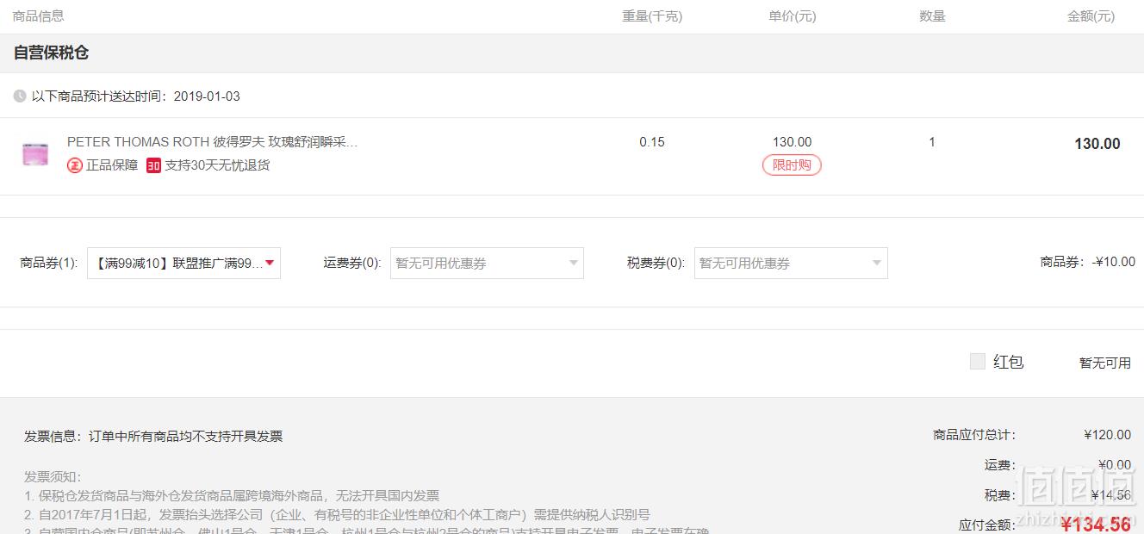Click the red 应付金额 ¥134.56 total

pyautogui.click(x=1096, y=524)
